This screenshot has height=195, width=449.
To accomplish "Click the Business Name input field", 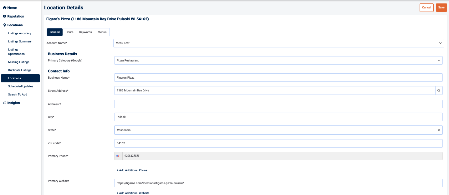I will (x=278, y=78).
